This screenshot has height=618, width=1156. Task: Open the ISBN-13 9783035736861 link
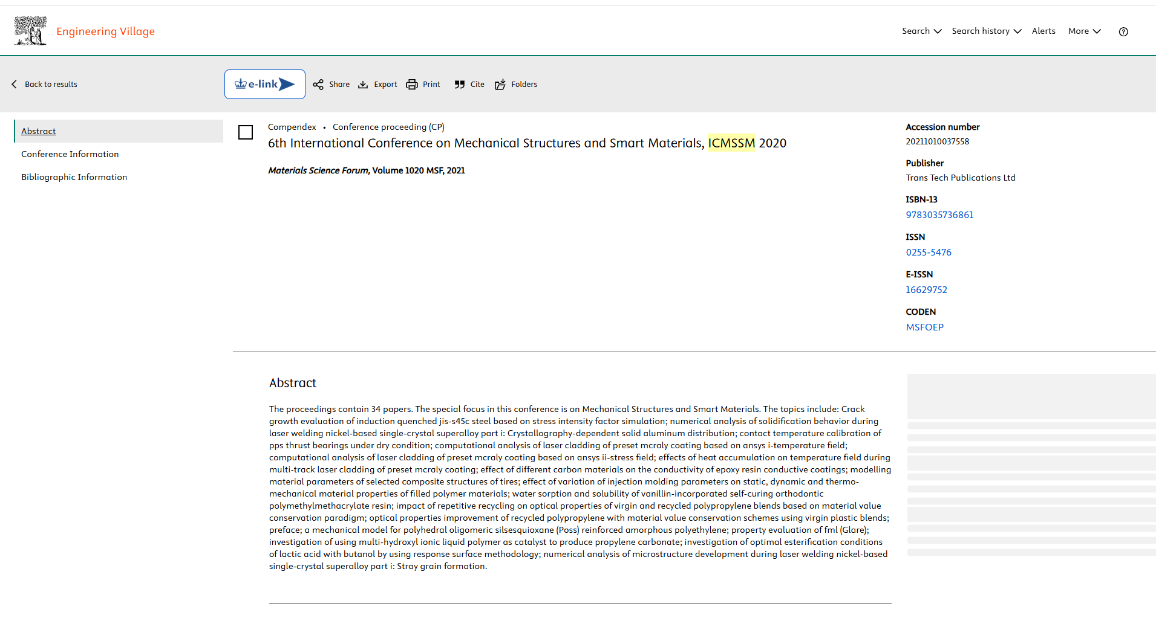[939, 215]
